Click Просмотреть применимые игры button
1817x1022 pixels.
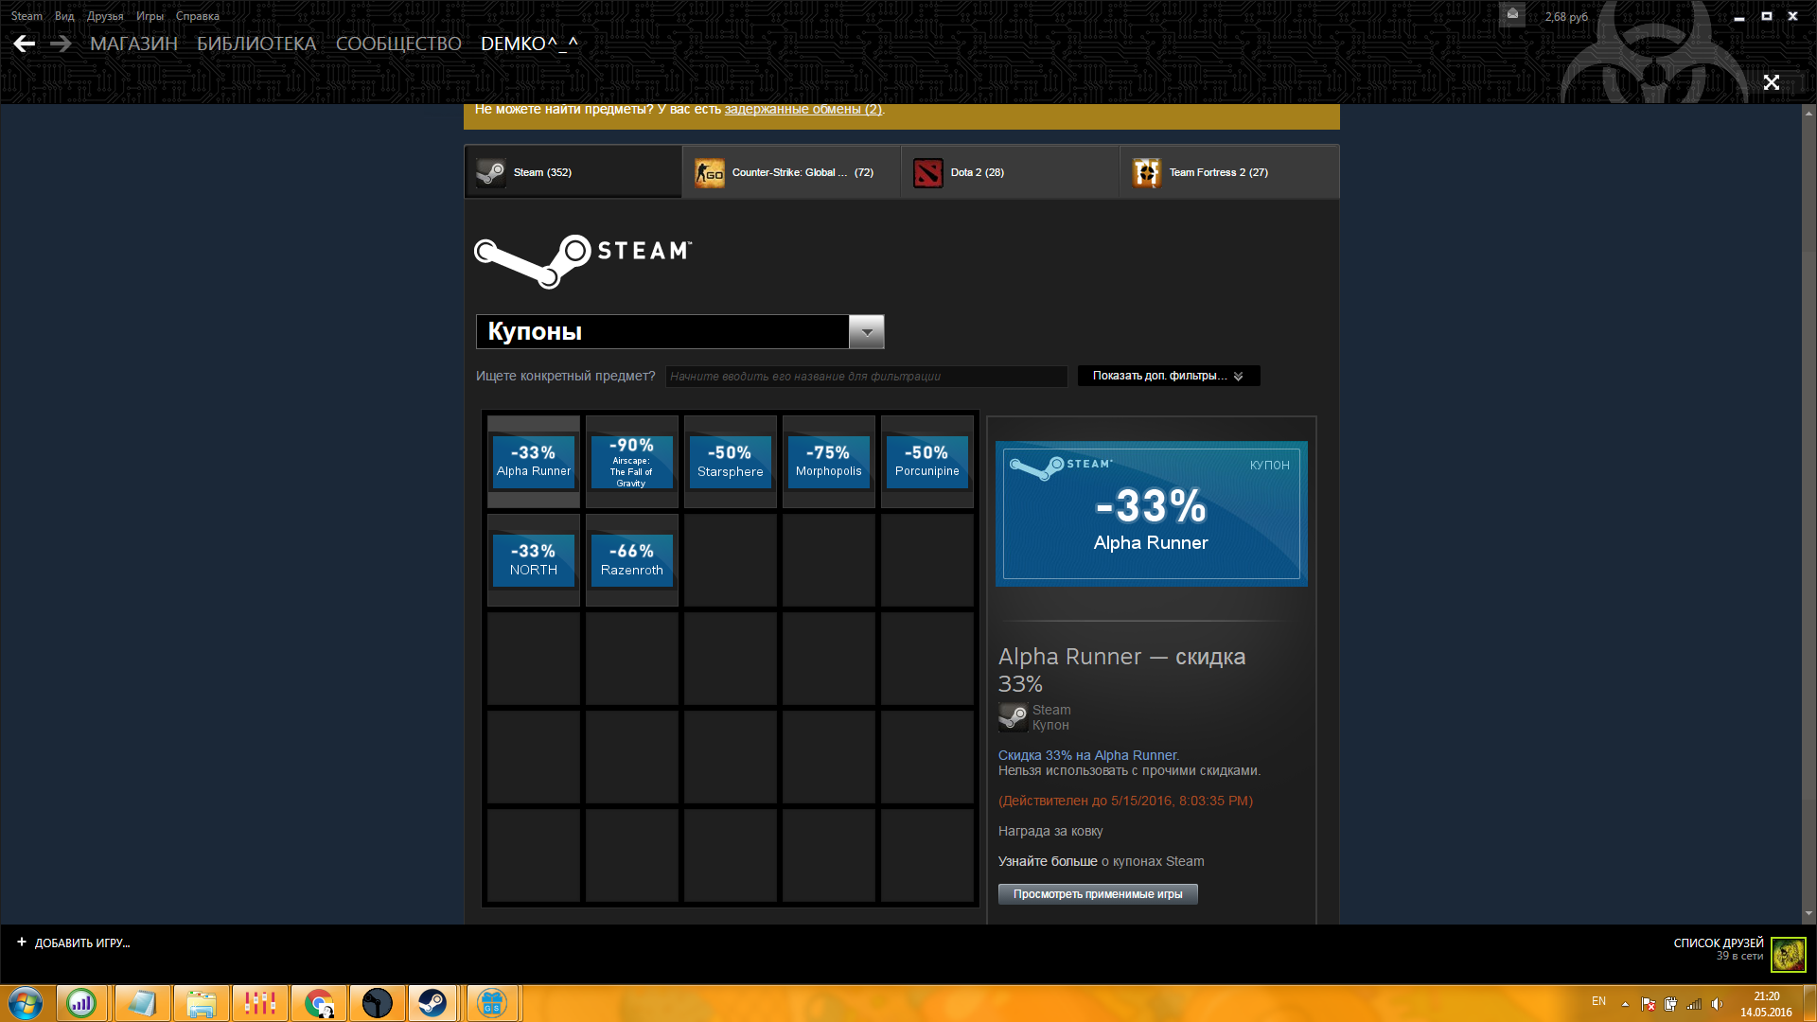1098,894
